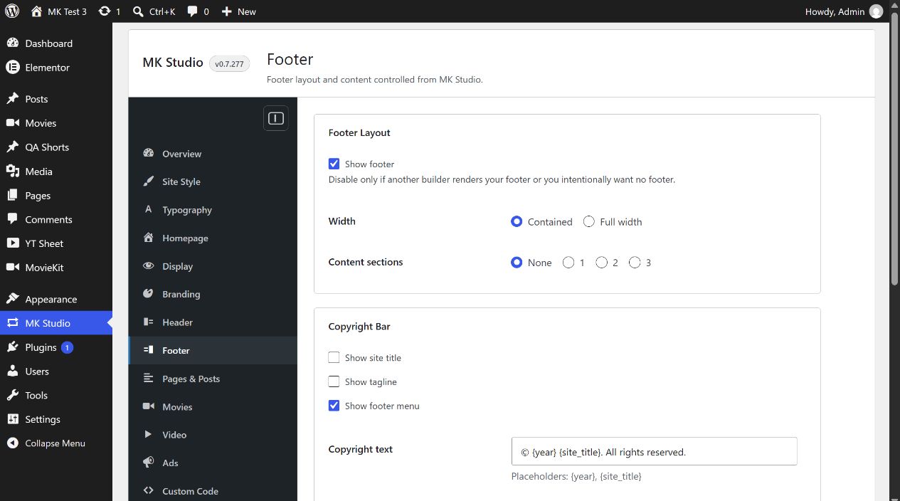Image resolution: width=900 pixels, height=501 pixels.
Task: Click the Display eye icon
Action: (148, 266)
